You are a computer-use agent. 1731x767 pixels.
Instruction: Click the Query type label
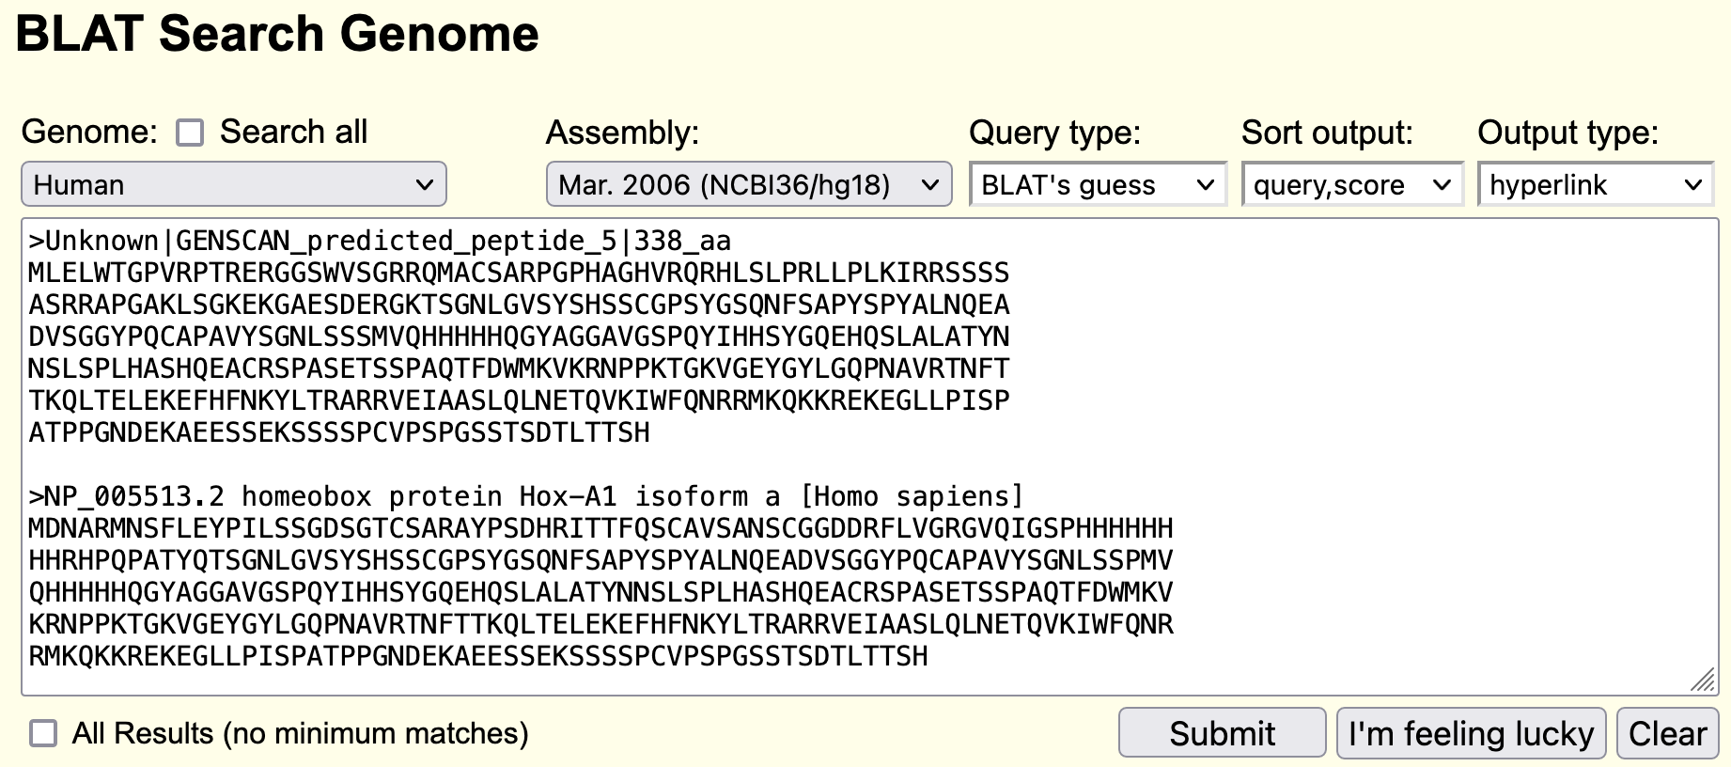[x=1054, y=133]
